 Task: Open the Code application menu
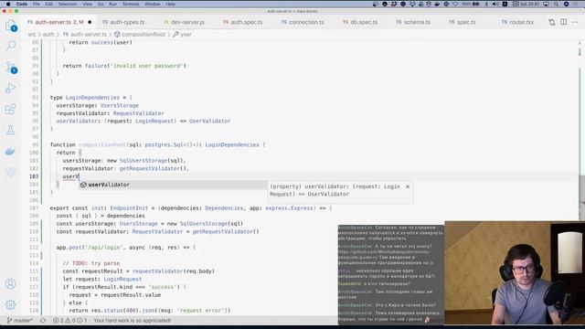[x=22, y=4]
